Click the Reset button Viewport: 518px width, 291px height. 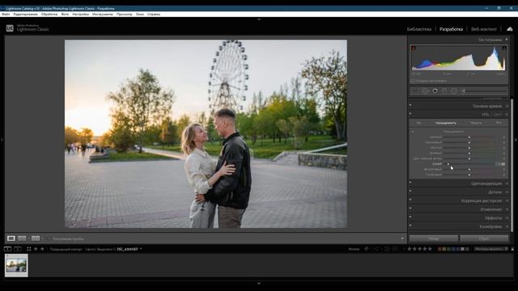[x=484, y=238]
